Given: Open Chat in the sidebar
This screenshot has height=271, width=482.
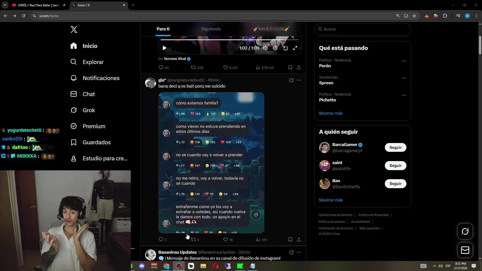Looking at the screenshot, I should coord(82,94).
